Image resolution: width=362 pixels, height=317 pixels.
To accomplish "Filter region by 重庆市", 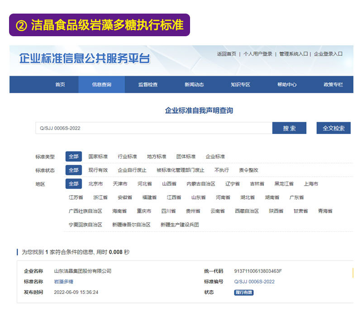I will pos(144,211).
